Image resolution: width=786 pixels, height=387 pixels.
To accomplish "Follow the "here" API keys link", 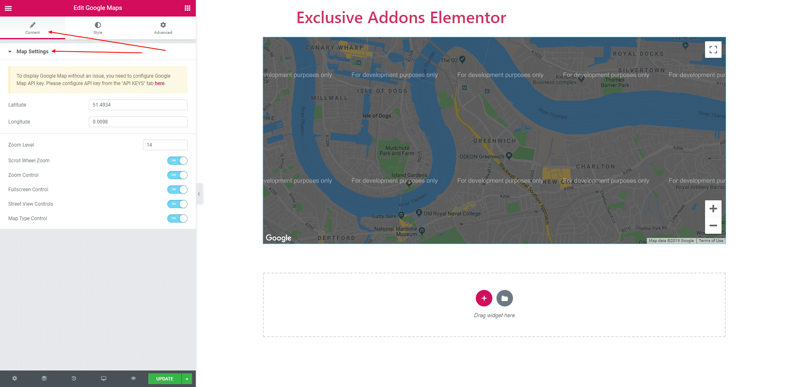I will tap(159, 83).
